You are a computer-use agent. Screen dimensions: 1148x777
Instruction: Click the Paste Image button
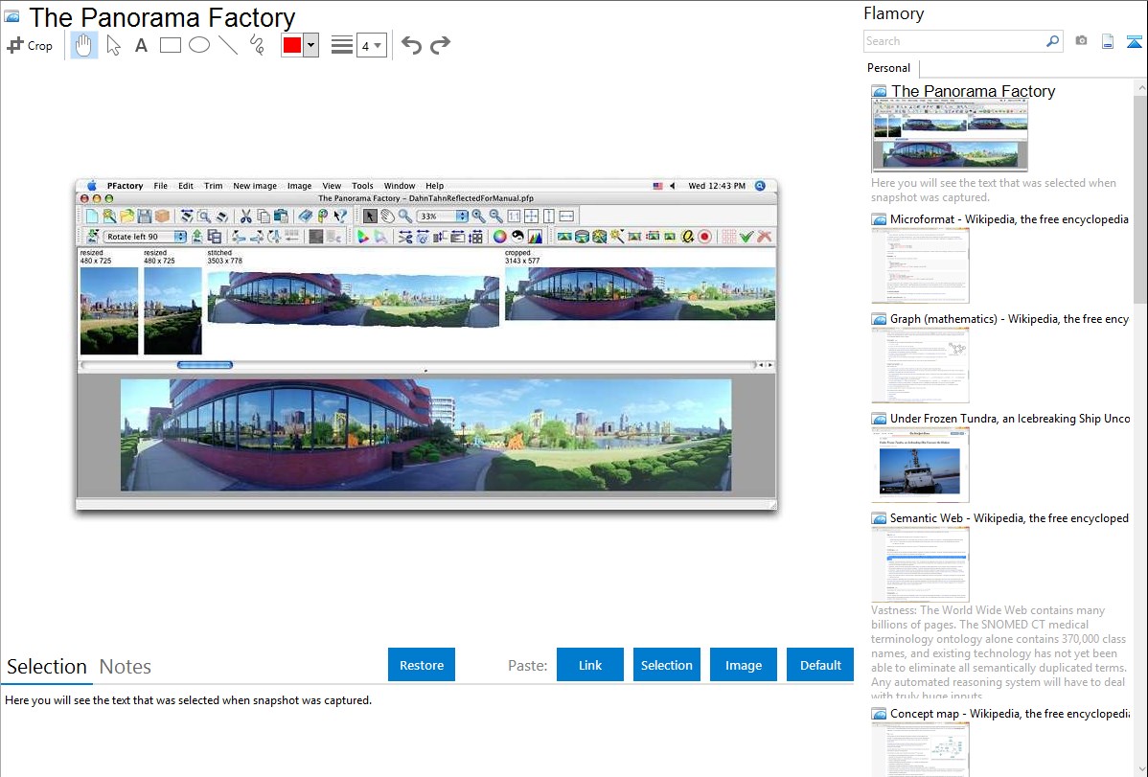[x=744, y=665]
